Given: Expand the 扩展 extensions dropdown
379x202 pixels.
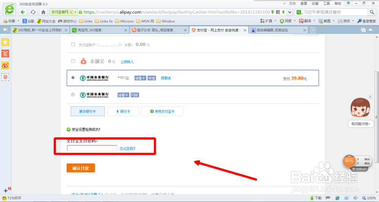Looking at the screenshot, I should pyautogui.click(x=275, y=21).
